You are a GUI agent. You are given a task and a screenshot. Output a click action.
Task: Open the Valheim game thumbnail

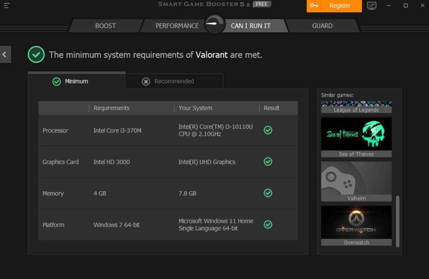[356, 178]
